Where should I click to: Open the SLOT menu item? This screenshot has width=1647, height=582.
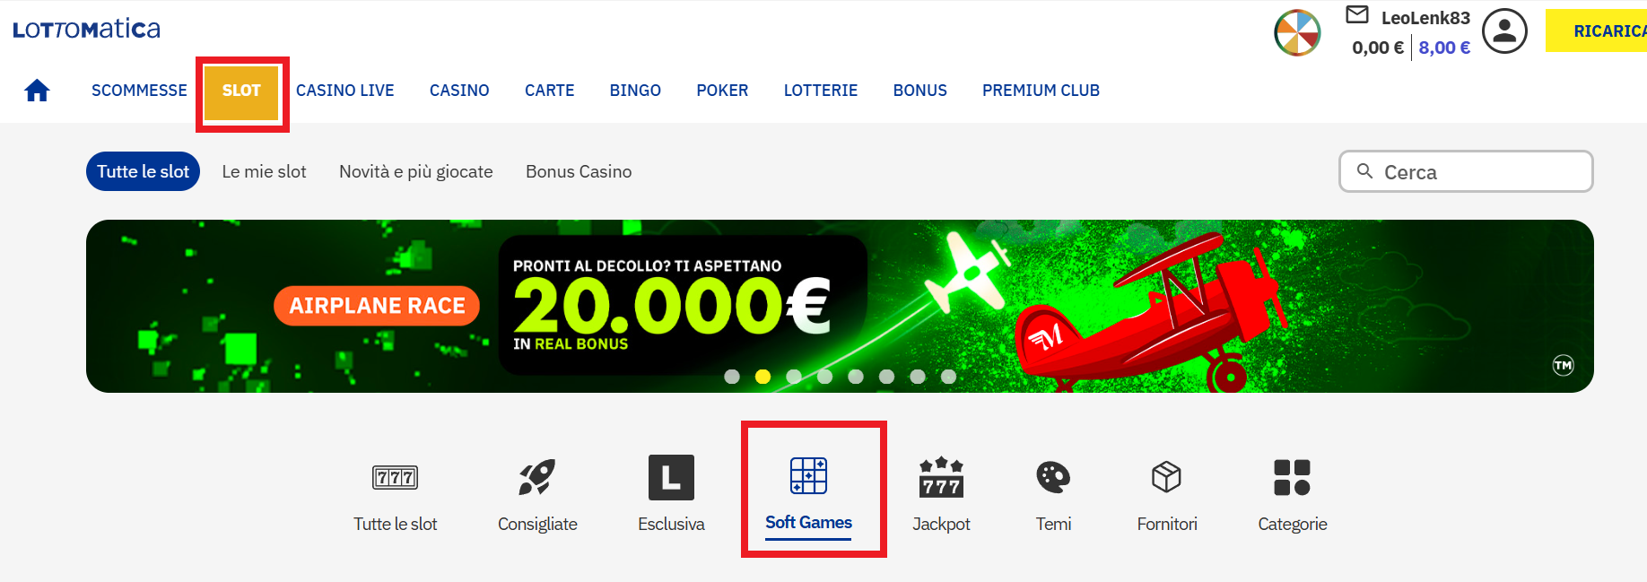click(241, 91)
